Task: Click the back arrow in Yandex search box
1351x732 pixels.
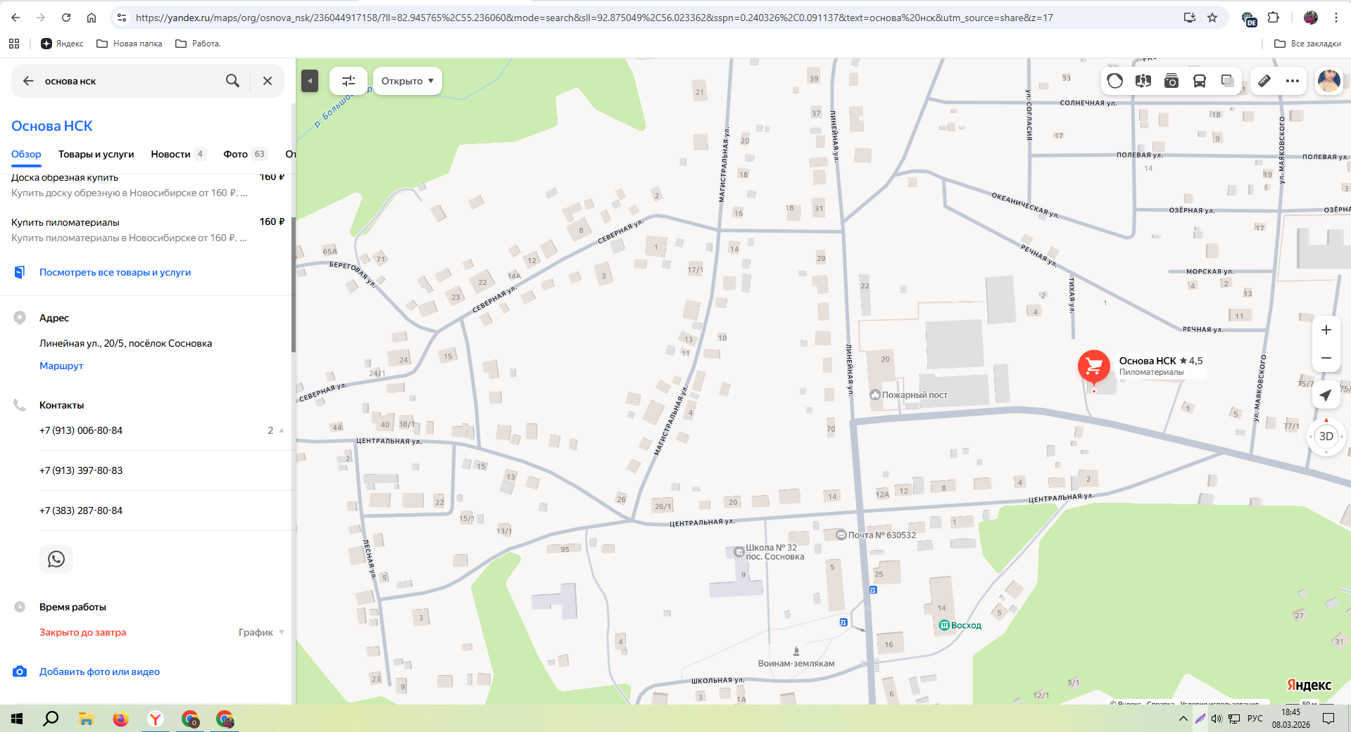Action: click(x=28, y=81)
